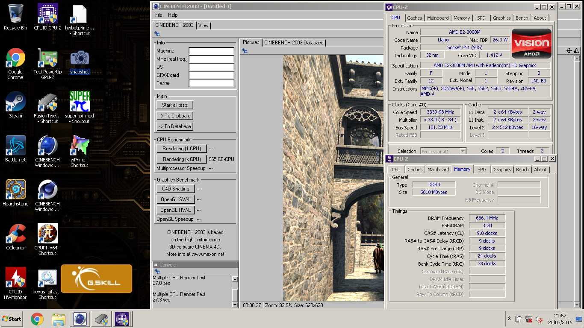Click the G.SKILL desktop gadget

coord(97,279)
